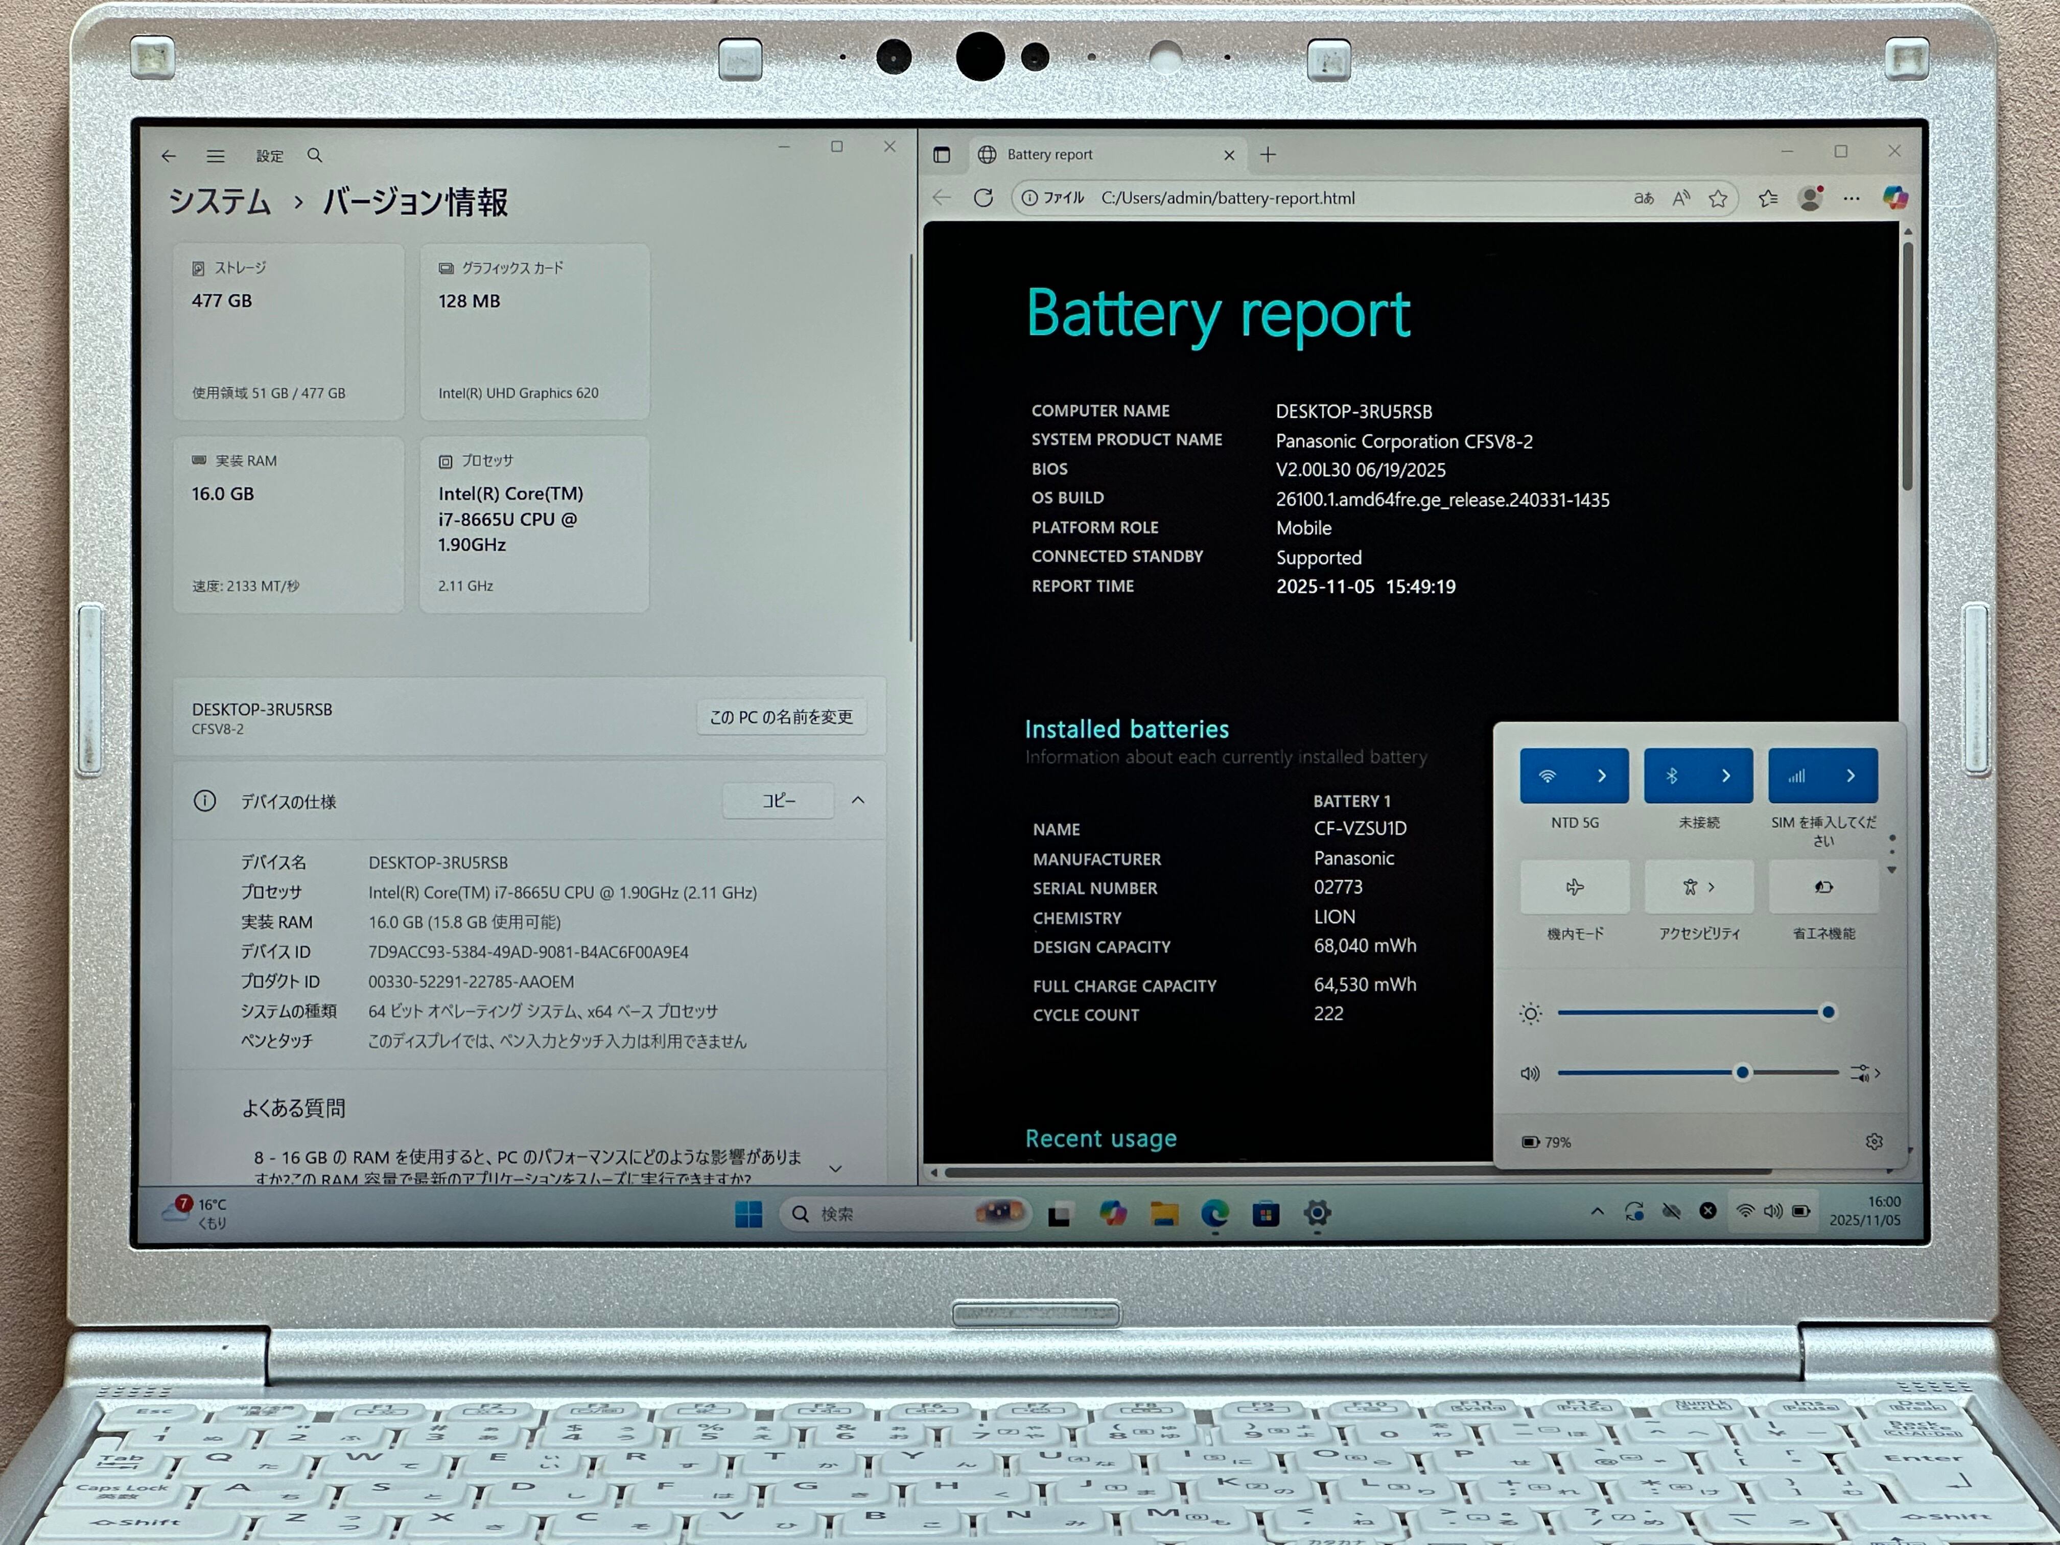
Task: Toggle Wi-Fi NTD 5G off
Action: tap(1548, 776)
